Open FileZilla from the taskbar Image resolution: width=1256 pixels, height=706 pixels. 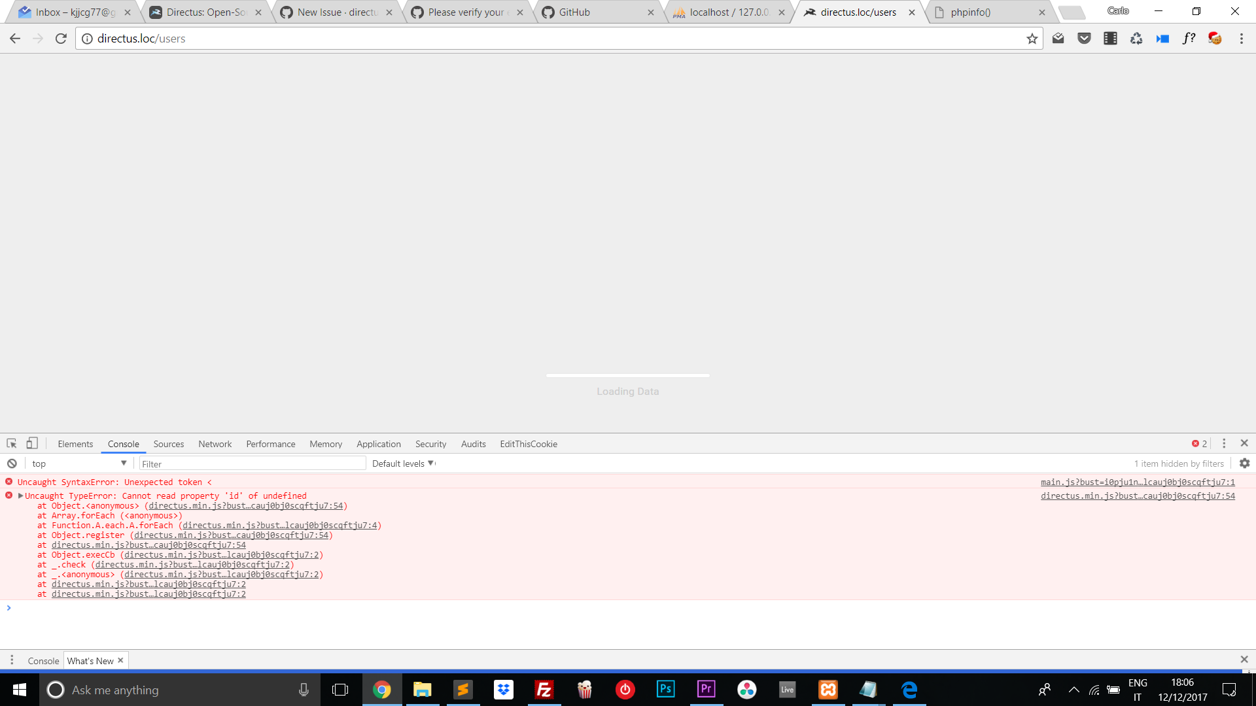(544, 690)
